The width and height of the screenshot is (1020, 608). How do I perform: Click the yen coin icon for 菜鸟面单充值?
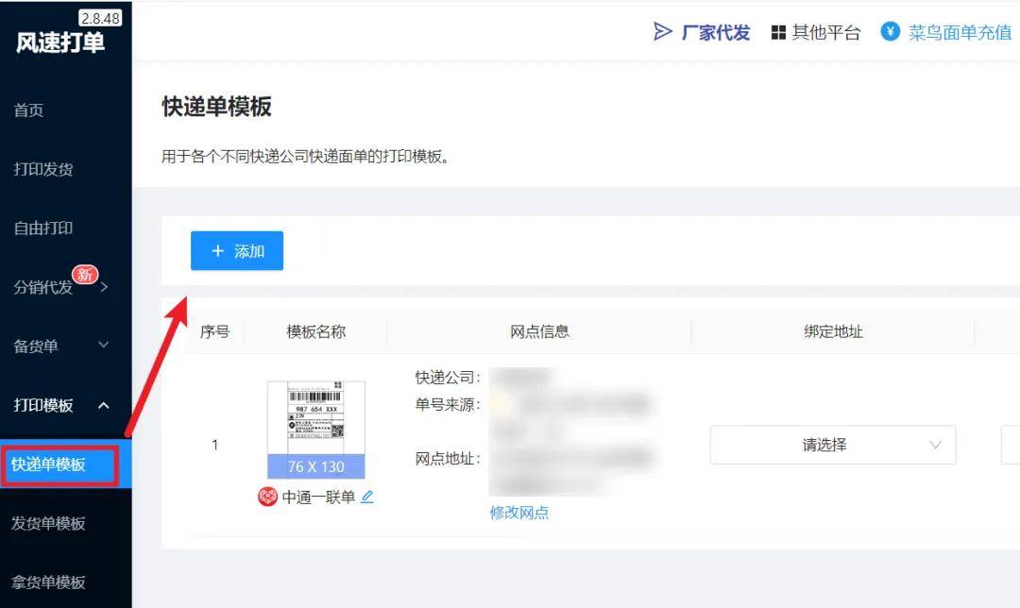point(890,32)
